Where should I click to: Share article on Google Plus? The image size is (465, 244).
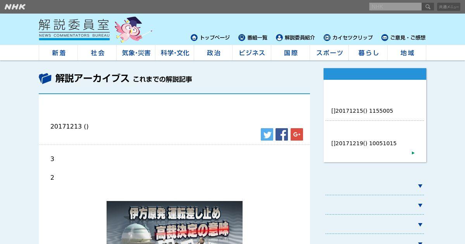297,134
